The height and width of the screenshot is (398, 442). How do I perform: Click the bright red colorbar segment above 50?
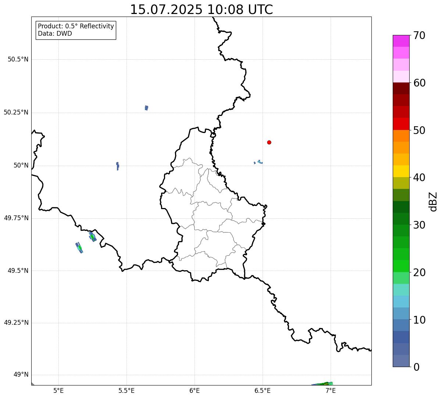click(x=401, y=124)
